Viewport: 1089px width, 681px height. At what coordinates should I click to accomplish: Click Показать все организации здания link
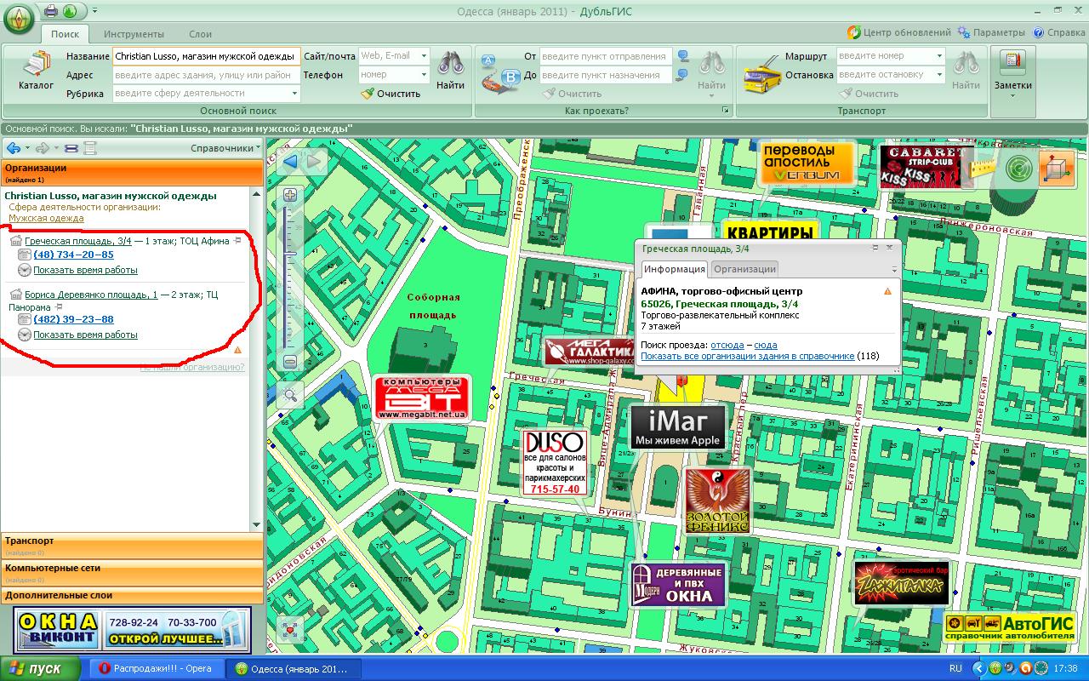747,356
